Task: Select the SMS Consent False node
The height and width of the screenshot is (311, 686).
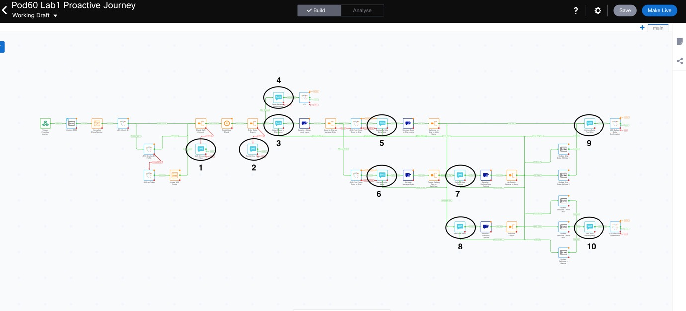Action: pos(201,149)
